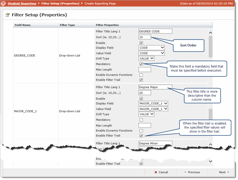Open Drill Type dropdown for DEGREE_CODE
The image size is (238, 180).
(146, 59)
